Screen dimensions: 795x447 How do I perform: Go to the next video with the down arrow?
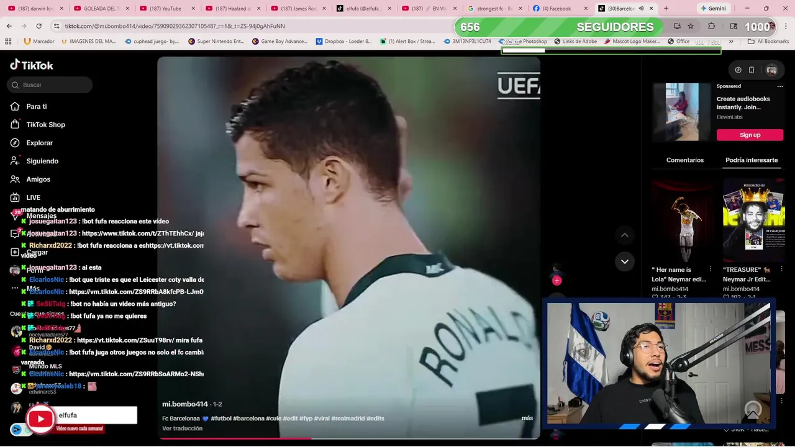point(625,261)
